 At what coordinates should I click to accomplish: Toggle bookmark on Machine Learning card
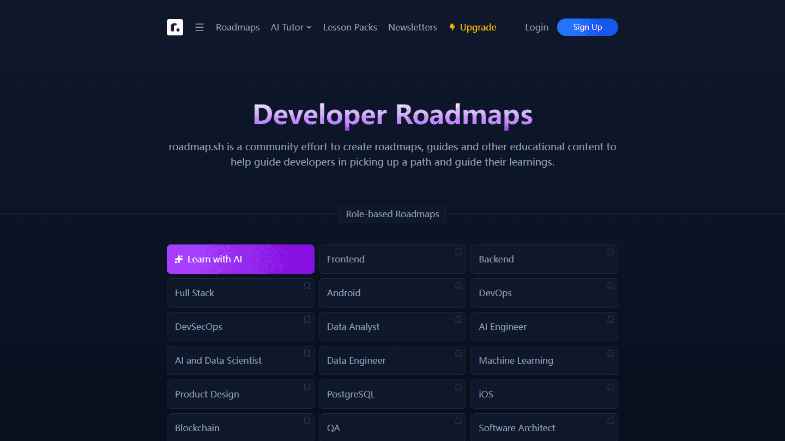611,353
